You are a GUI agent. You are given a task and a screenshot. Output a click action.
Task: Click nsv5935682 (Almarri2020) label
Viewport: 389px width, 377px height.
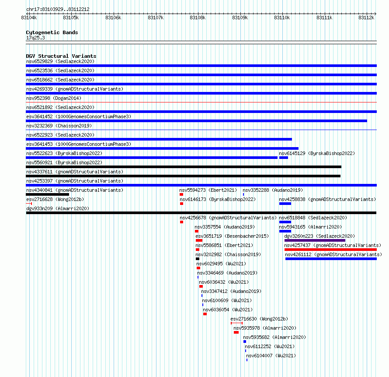[274, 337]
